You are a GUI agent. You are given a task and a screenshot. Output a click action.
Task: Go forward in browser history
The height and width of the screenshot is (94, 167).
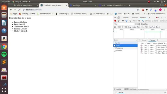[x=15, y=10]
